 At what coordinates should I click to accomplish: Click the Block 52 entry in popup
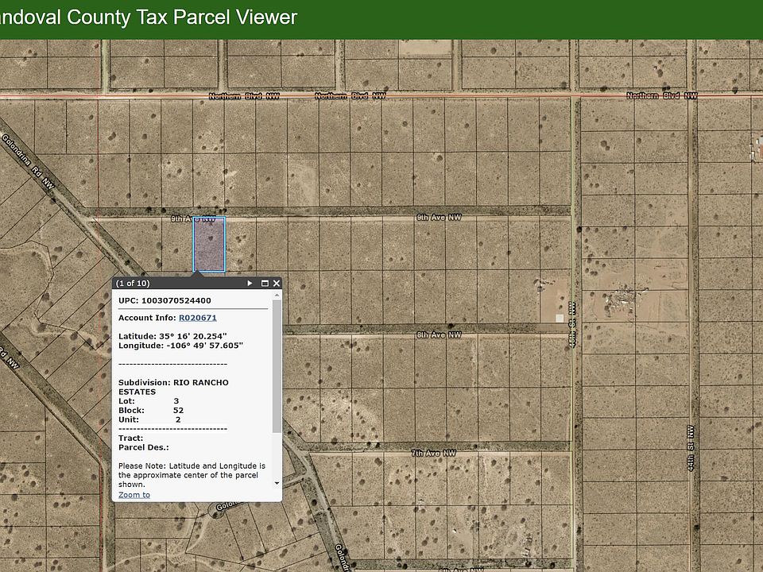[151, 411]
